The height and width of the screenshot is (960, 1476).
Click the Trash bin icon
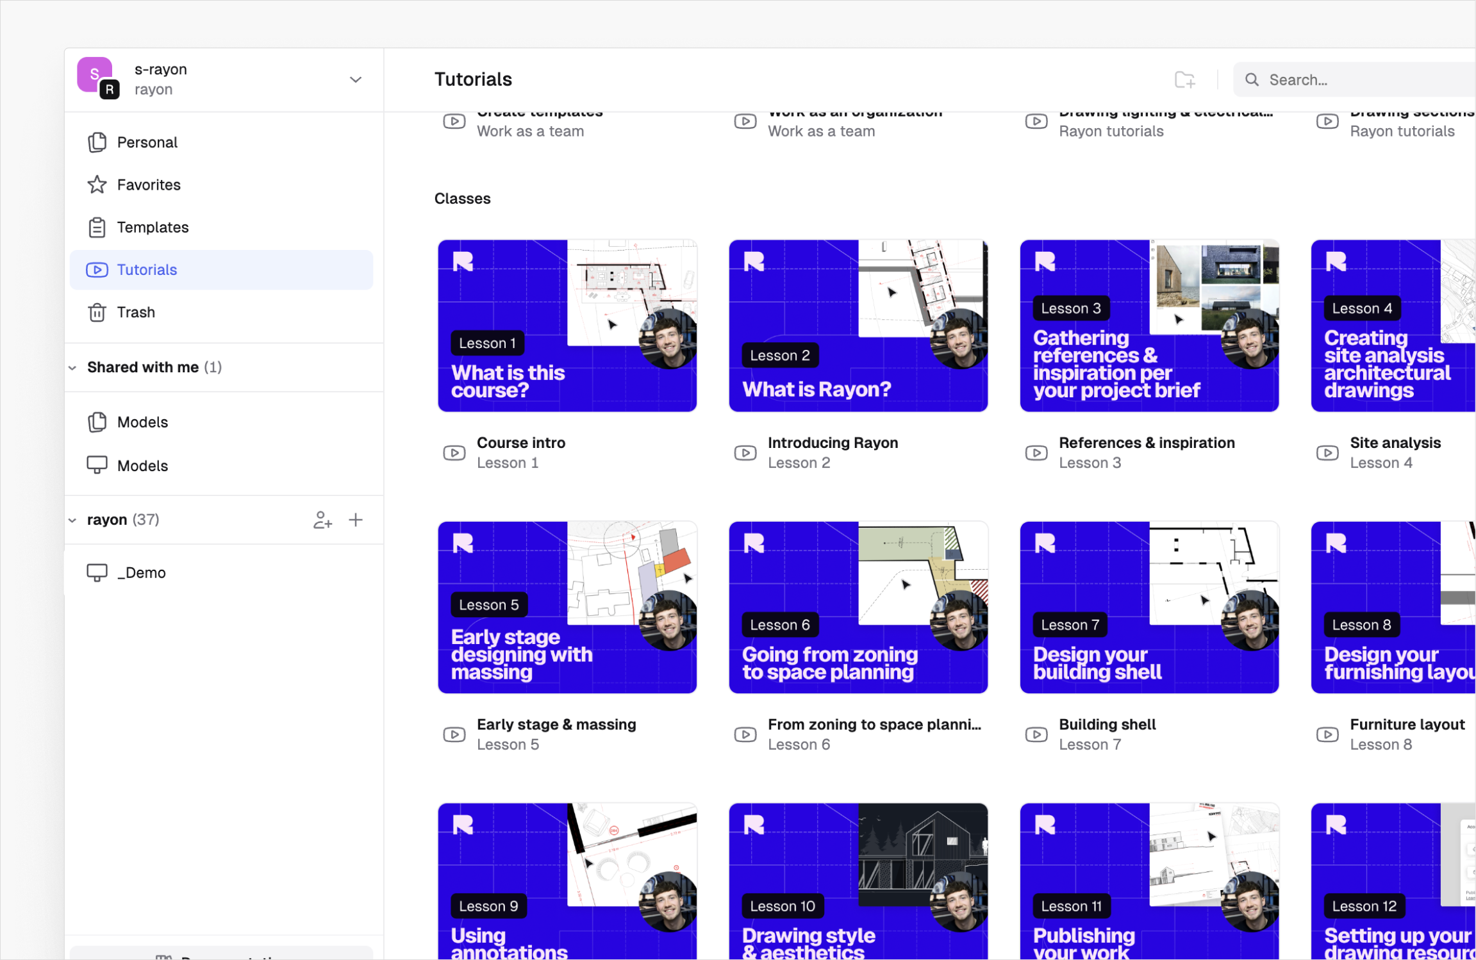(97, 312)
